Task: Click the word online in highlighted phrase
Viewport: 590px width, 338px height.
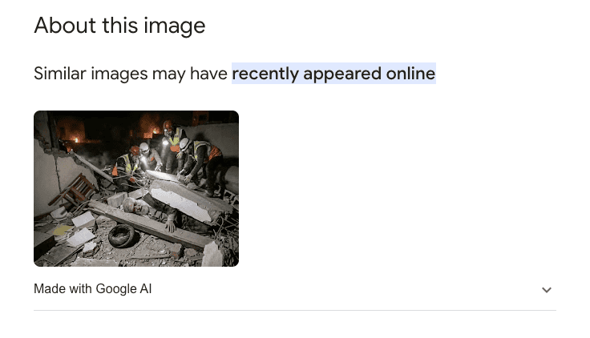Action: 410,74
